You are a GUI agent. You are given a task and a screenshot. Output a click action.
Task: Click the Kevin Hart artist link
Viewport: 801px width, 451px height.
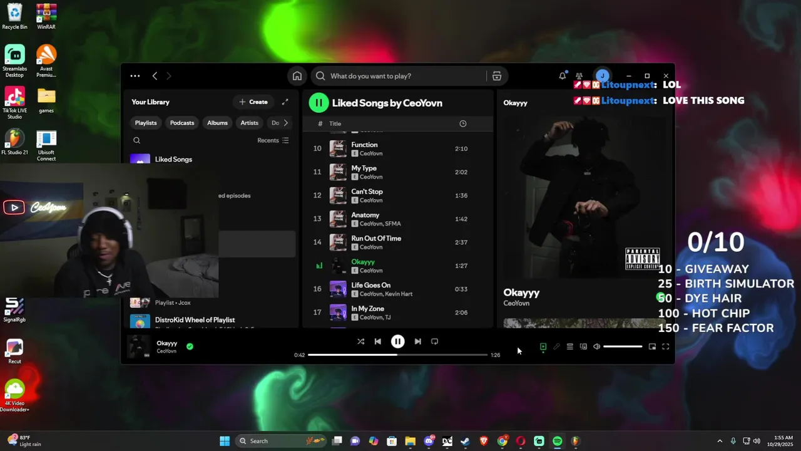coord(399,294)
